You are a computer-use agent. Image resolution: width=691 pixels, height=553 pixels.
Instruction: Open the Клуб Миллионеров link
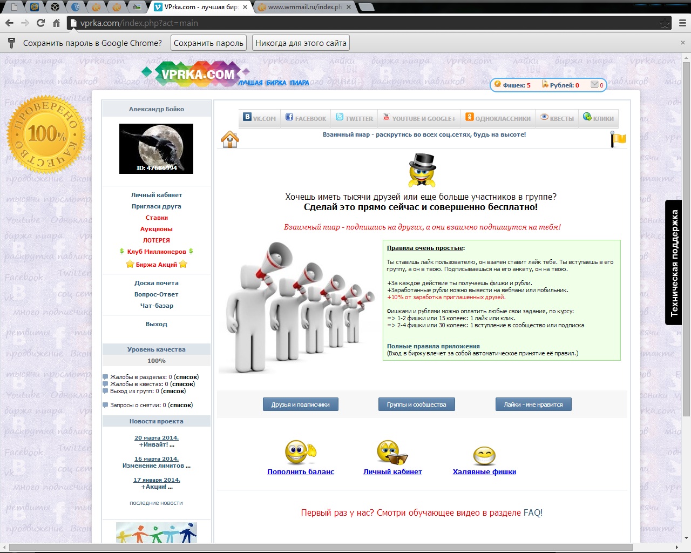[x=157, y=252]
